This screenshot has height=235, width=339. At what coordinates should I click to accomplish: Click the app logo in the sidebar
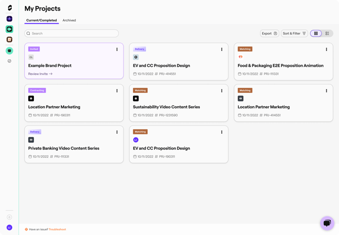coord(9,8)
